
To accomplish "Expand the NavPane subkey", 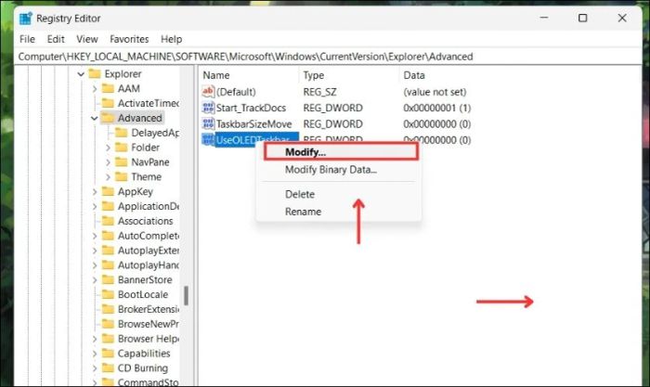I will [x=108, y=162].
